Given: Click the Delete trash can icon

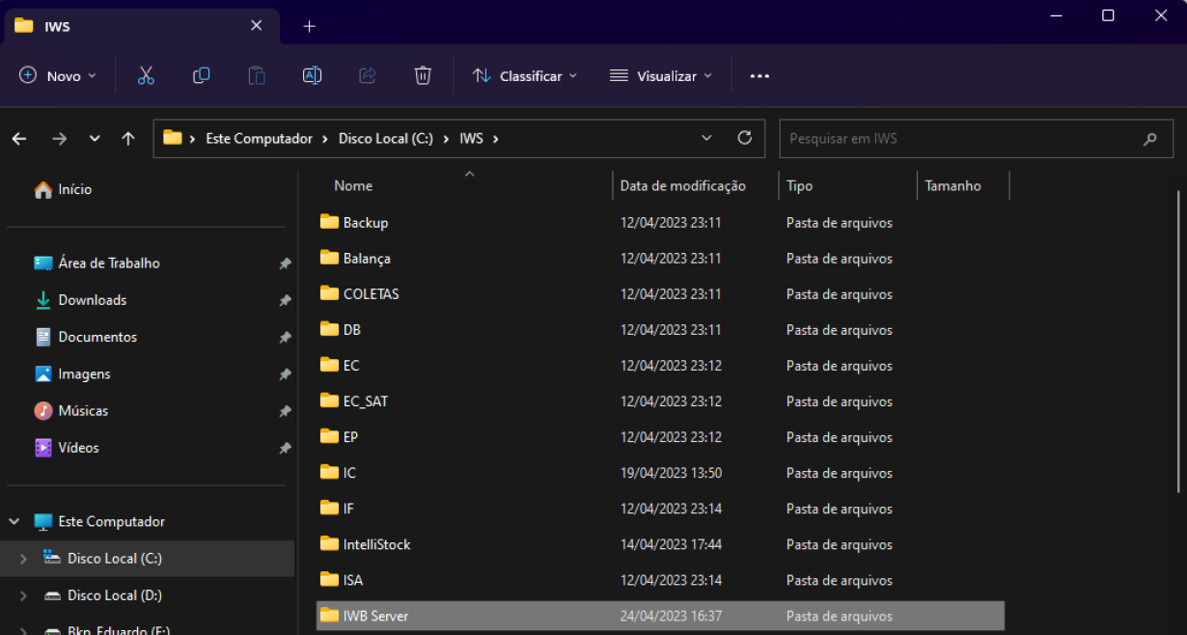Looking at the screenshot, I should click(x=423, y=75).
